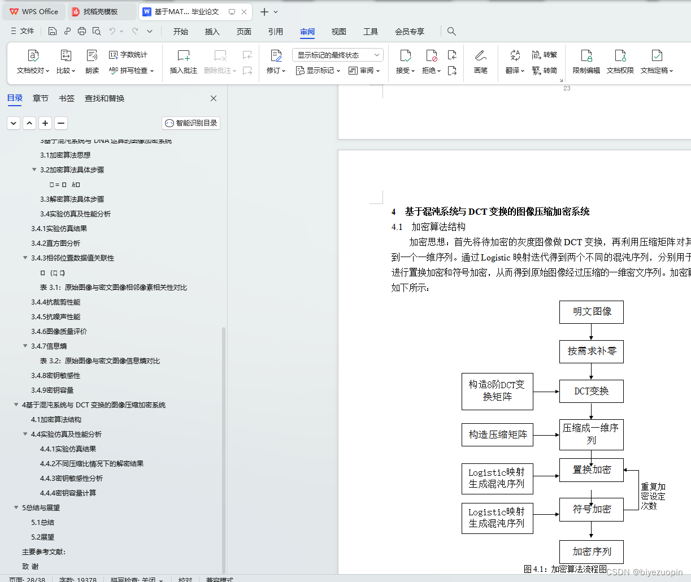
Task: Collapse the 5总结与展望 node
Action: coord(16,507)
